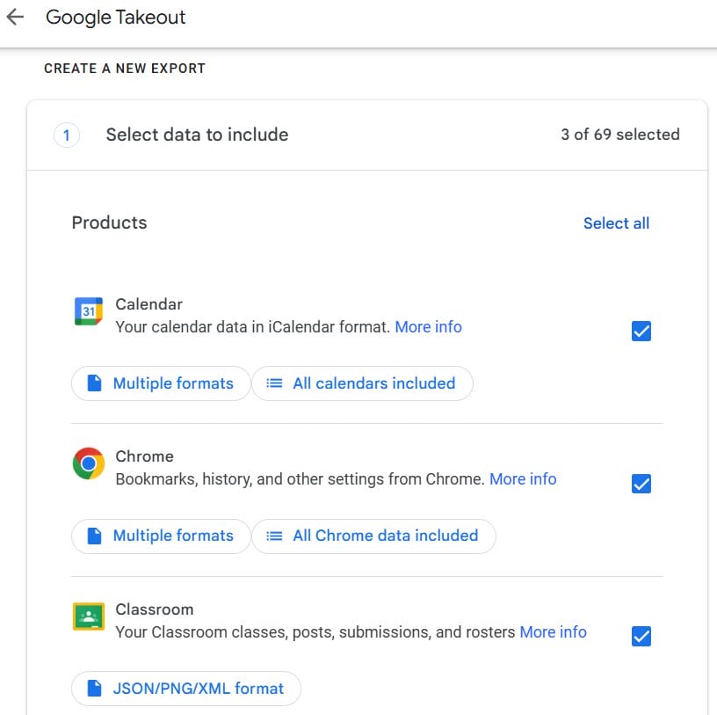Toggle the Classroom checkbox off
The image size is (717, 715).
tap(641, 636)
